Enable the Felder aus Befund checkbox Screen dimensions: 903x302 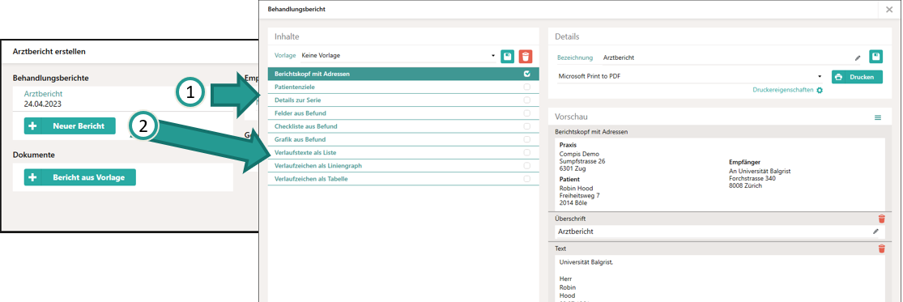click(x=527, y=113)
